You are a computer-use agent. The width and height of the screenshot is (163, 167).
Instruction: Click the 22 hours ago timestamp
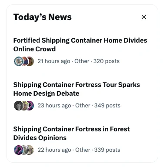point(54,150)
